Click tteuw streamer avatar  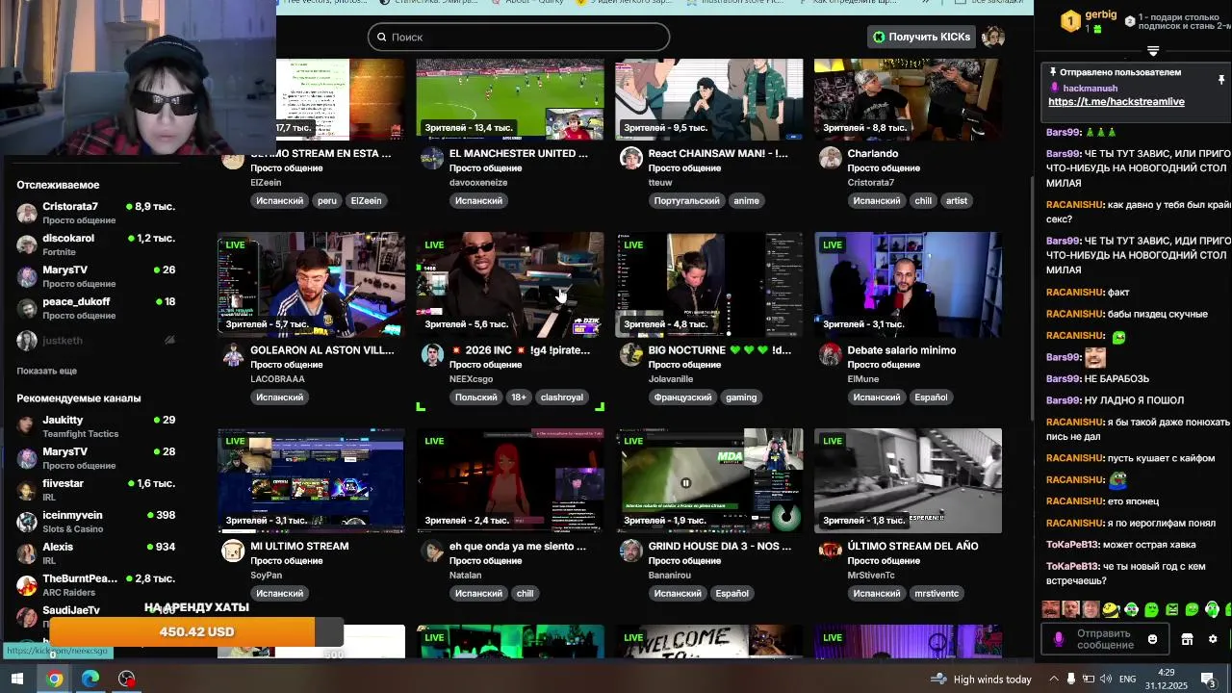pyautogui.click(x=631, y=158)
